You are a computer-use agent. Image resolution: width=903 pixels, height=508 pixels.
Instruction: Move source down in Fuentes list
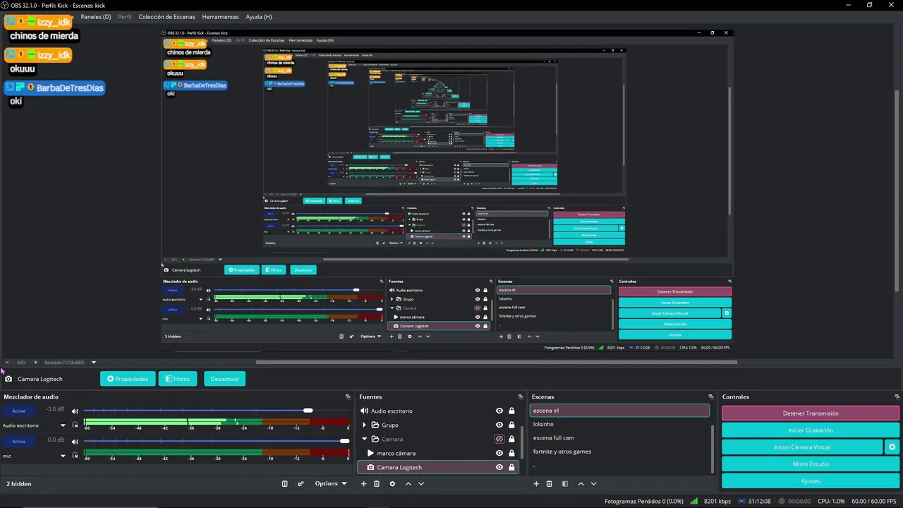[x=421, y=484]
